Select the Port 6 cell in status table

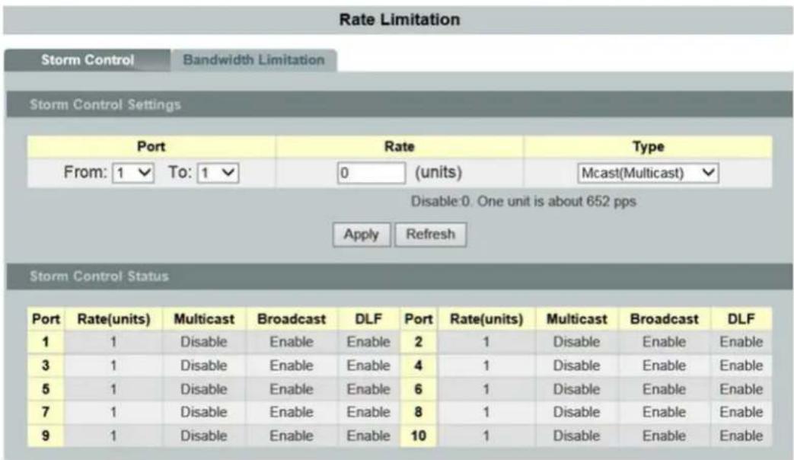418,389
